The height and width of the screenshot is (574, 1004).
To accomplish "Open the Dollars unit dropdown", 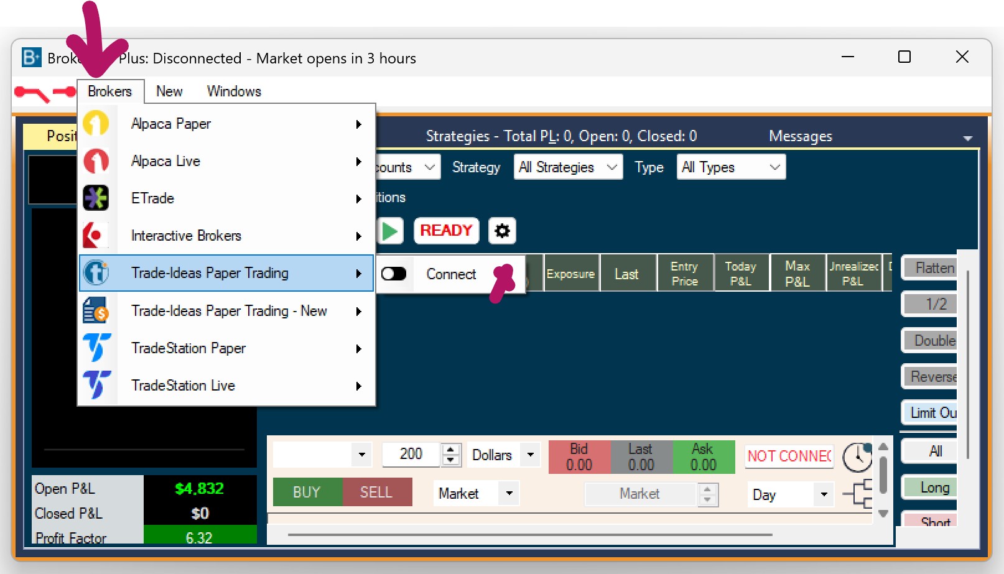I will [x=530, y=455].
